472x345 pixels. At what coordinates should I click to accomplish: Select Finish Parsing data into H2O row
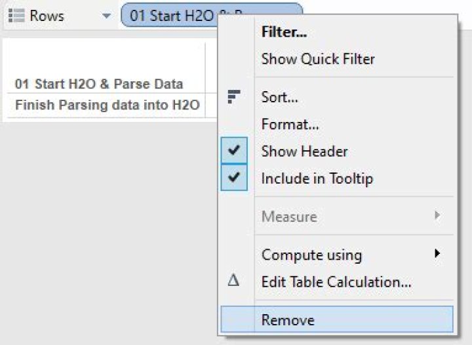coord(107,104)
